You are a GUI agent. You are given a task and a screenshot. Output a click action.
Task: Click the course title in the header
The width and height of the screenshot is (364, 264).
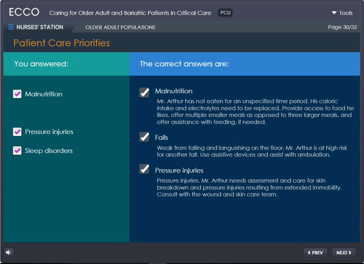(130, 13)
